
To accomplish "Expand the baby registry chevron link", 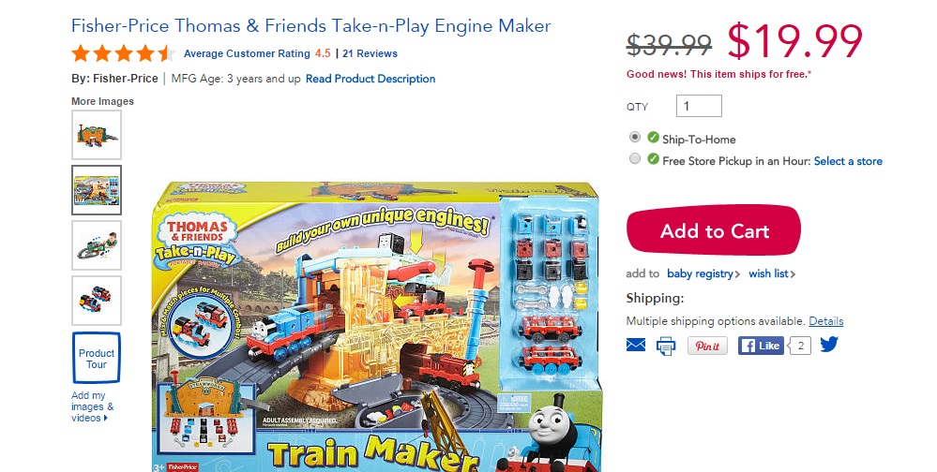I will (703, 273).
